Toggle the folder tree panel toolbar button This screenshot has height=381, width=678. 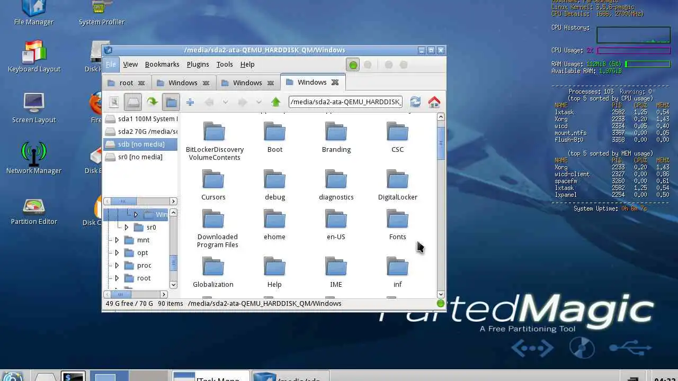coord(171,102)
